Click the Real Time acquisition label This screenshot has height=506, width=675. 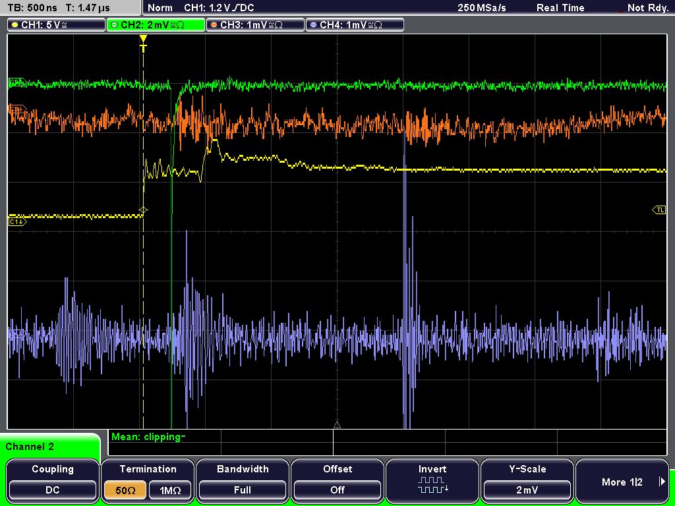tap(560, 8)
